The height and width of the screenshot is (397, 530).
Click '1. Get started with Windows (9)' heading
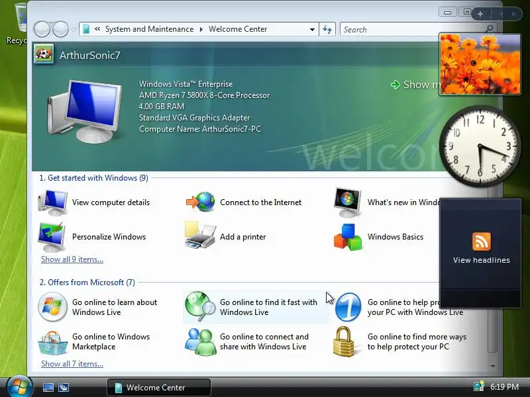[93, 178]
